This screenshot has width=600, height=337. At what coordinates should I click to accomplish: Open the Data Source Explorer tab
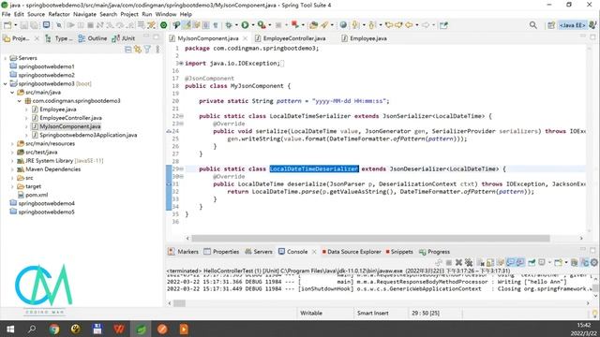(x=352, y=252)
